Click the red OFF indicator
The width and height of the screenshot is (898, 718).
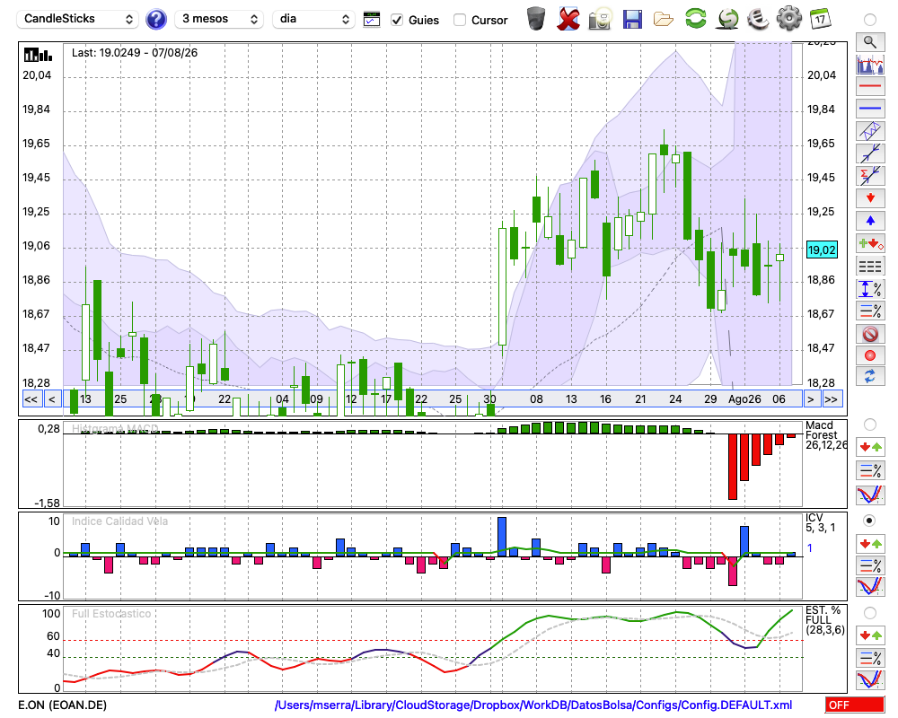click(x=855, y=705)
